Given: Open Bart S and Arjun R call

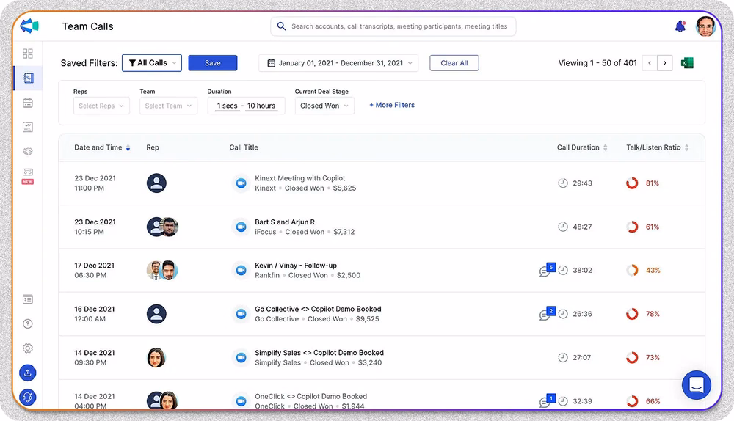Looking at the screenshot, I should click(285, 222).
